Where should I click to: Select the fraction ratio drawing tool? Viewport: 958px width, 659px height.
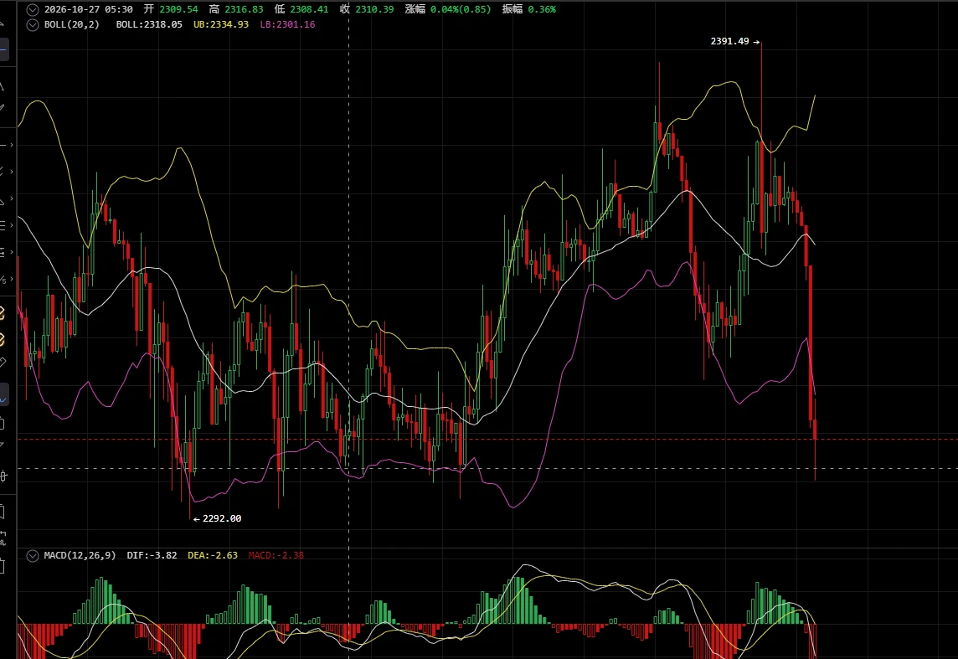click(3, 279)
